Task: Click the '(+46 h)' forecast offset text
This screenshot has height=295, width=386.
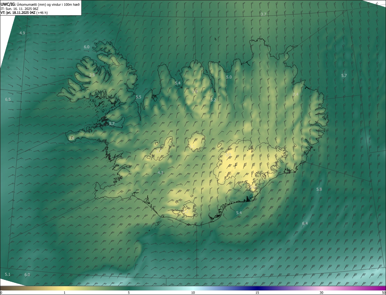Action: click(x=42, y=13)
